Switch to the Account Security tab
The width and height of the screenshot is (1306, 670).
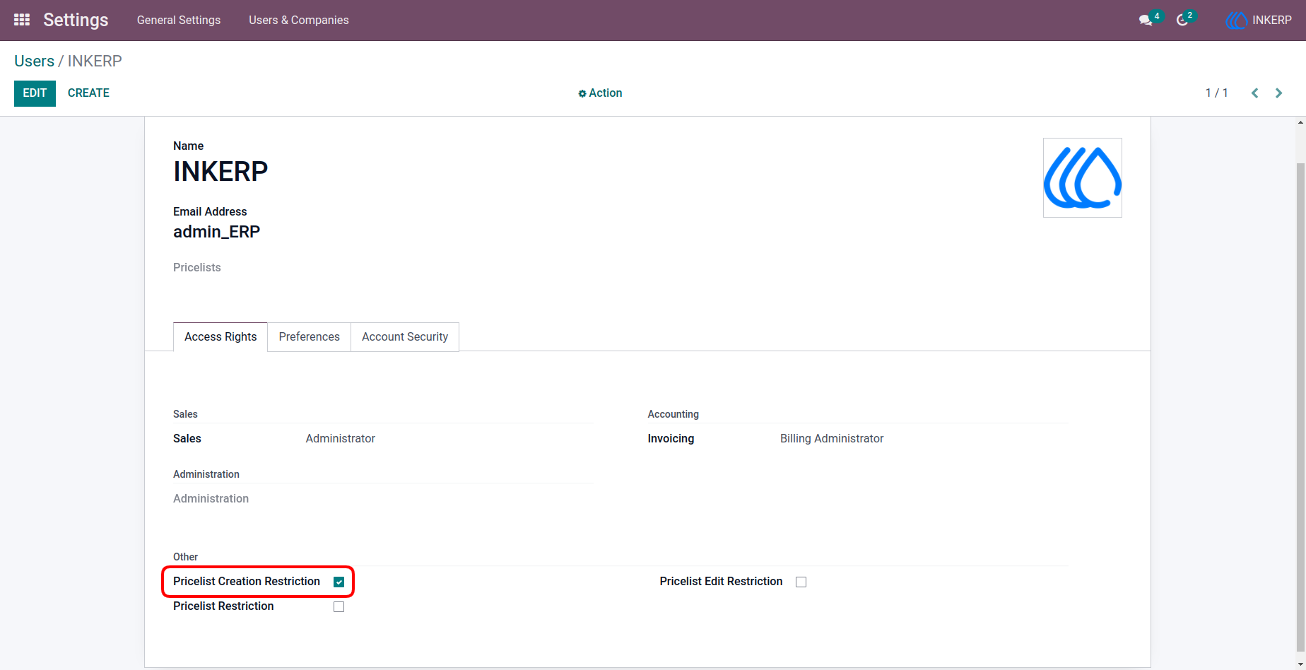405,337
